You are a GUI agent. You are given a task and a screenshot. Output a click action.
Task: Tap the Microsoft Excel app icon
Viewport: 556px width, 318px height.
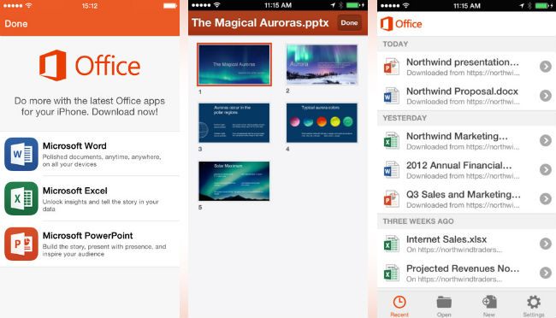point(21,198)
